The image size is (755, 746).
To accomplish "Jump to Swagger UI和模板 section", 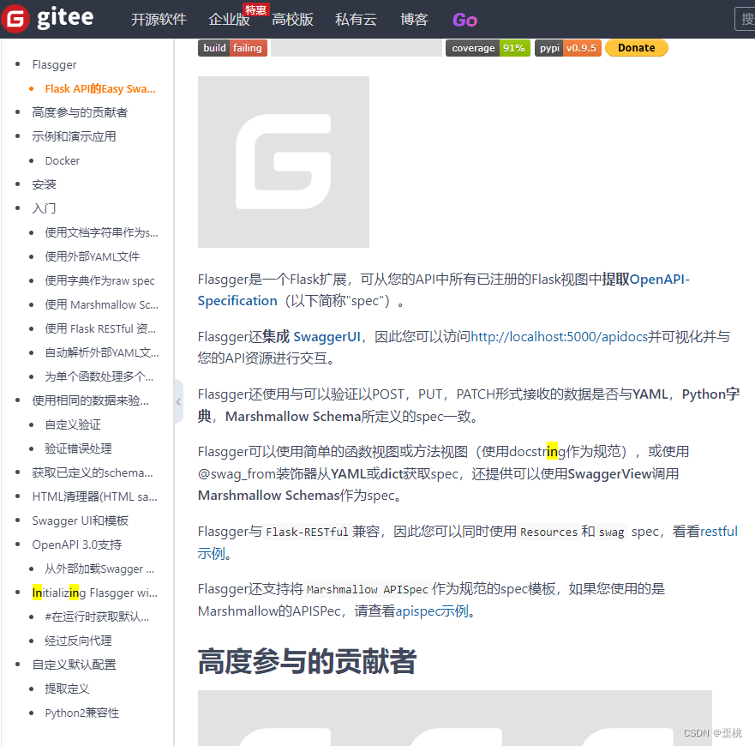I will pos(80,520).
